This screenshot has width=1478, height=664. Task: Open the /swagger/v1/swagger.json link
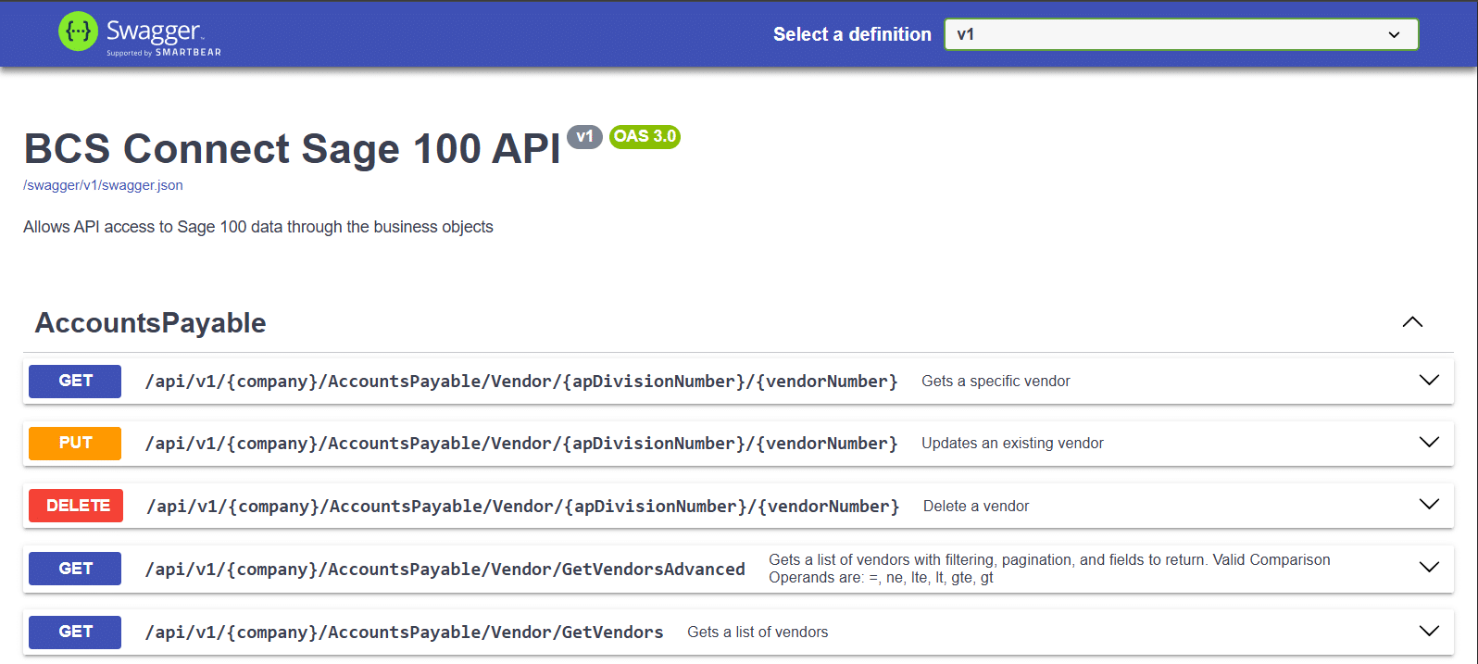click(x=103, y=185)
